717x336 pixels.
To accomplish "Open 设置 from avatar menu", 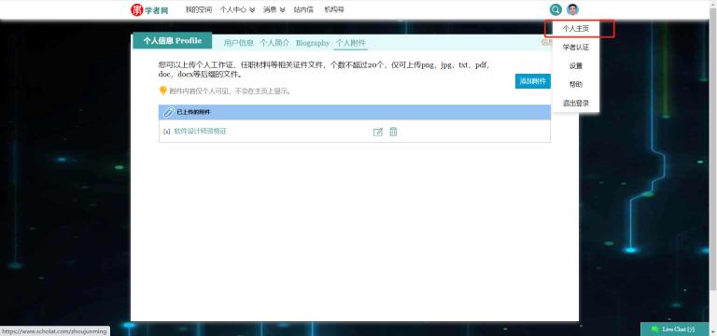I will 576,66.
